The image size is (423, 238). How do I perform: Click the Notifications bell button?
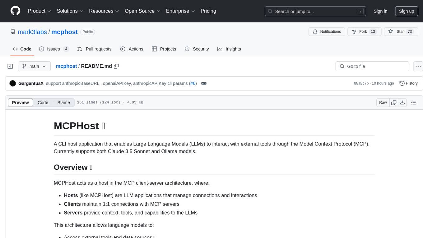327,32
